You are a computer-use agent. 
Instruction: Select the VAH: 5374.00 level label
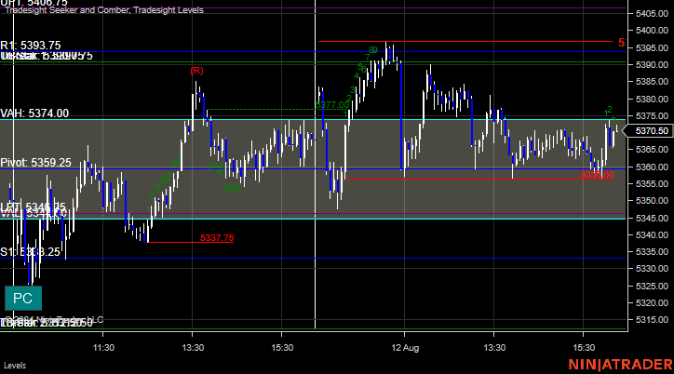(x=34, y=114)
